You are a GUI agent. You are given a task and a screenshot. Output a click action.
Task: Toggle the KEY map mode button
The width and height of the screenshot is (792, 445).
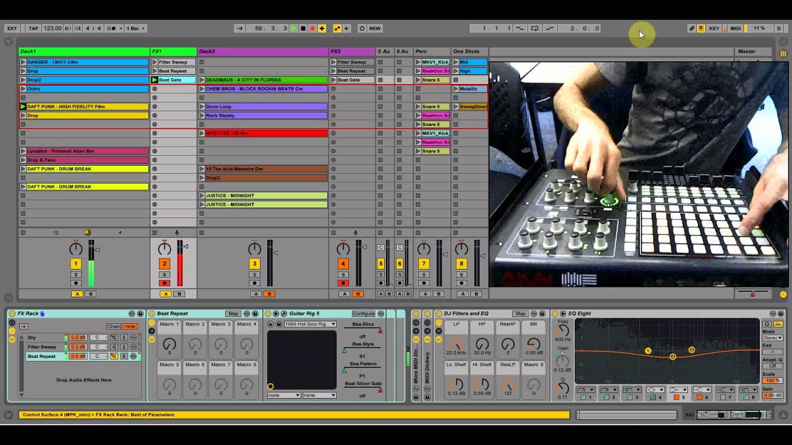[x=714, y=28]
